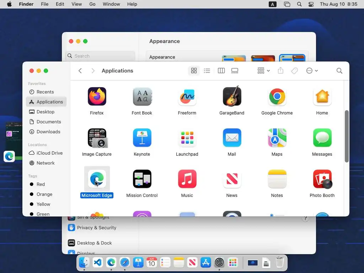The height and width of the screenshot is (273, 364).
Task: Select the News app in Finder
Action: [232, 179]
